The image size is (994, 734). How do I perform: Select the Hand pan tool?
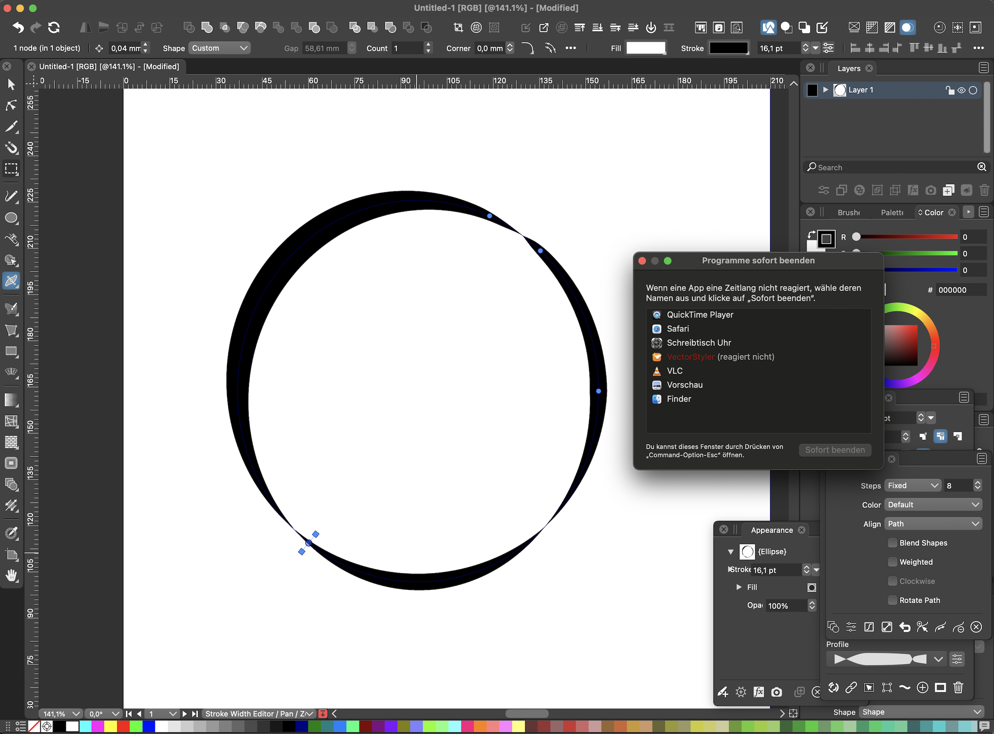(x=11, y=576)
